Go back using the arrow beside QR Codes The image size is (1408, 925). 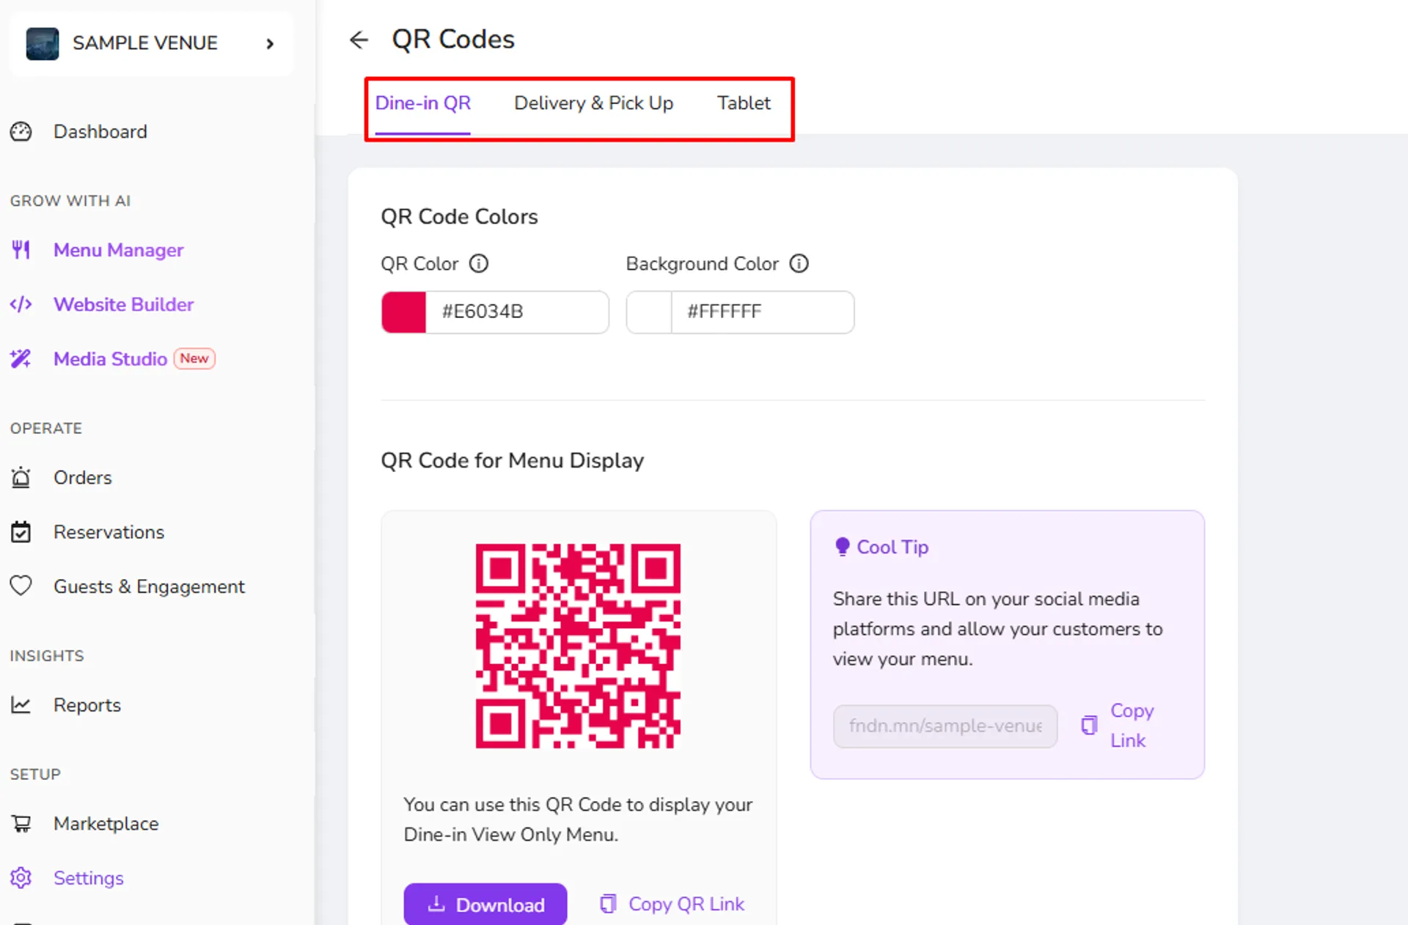coord(359,40)
